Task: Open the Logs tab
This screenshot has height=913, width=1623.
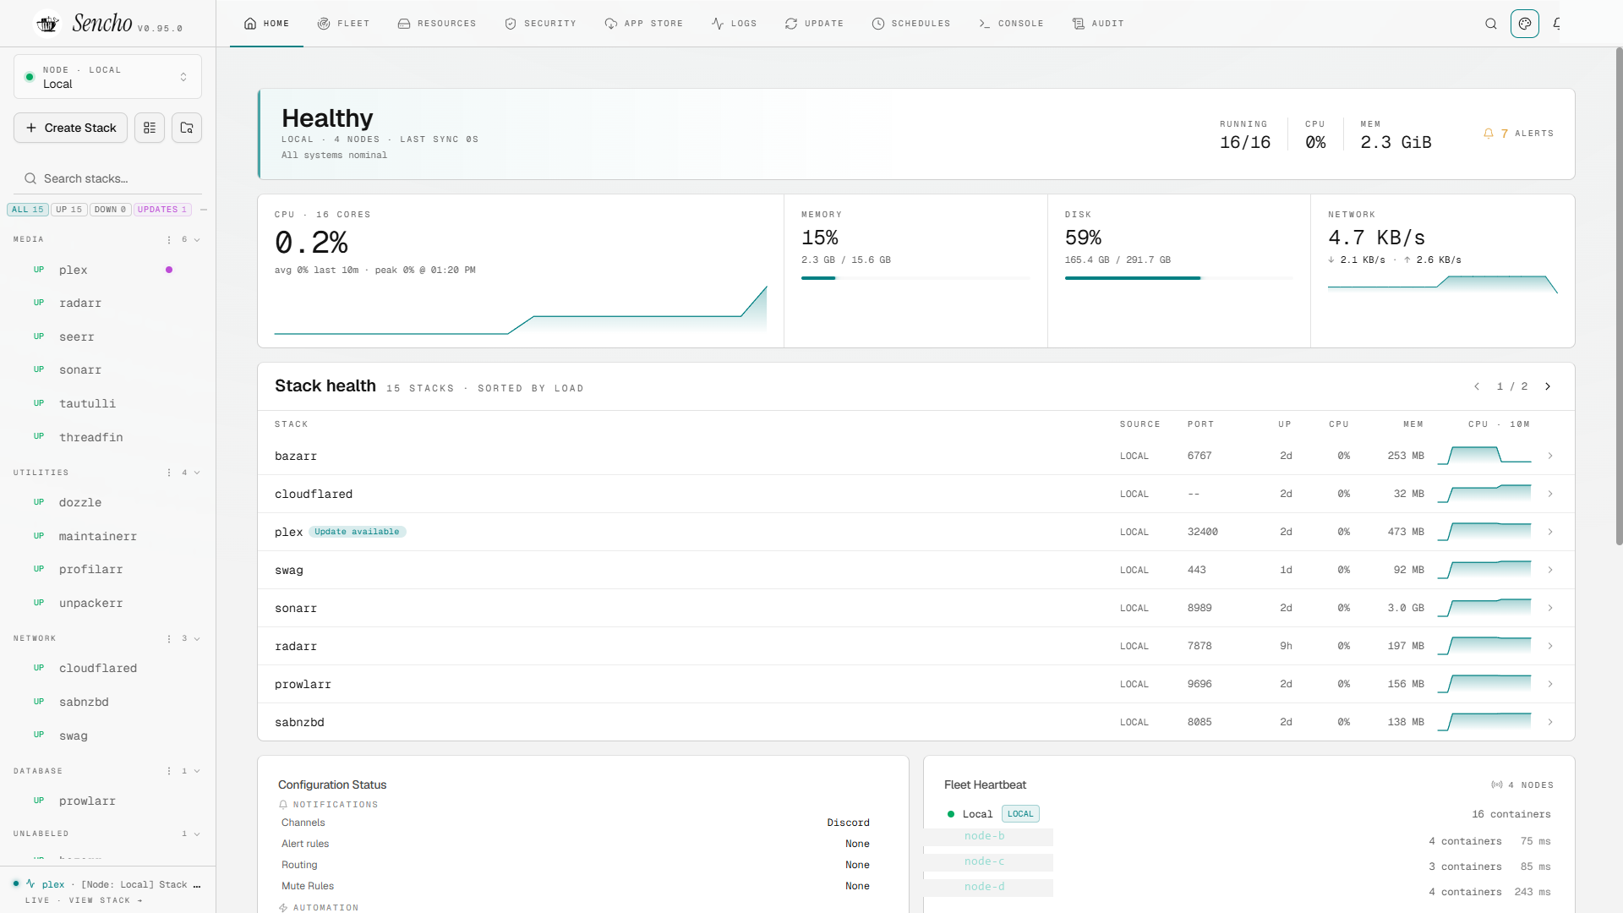Action: click(734, 24)
